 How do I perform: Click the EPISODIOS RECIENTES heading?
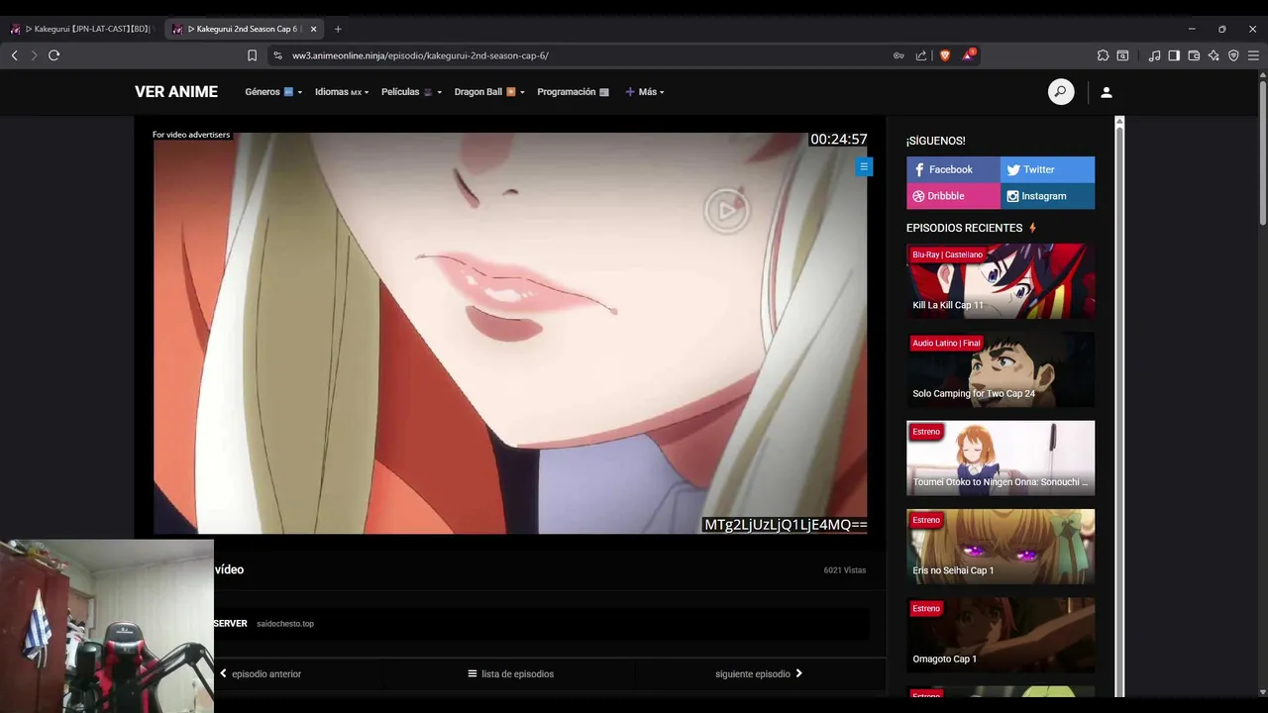(964, 228)
